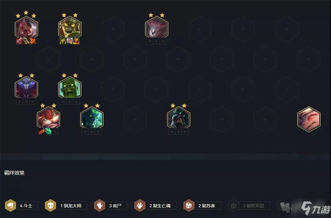The image size is (331, 218).
Task: Click the champion thumbnail at far right
Action: tap(309, 119)
